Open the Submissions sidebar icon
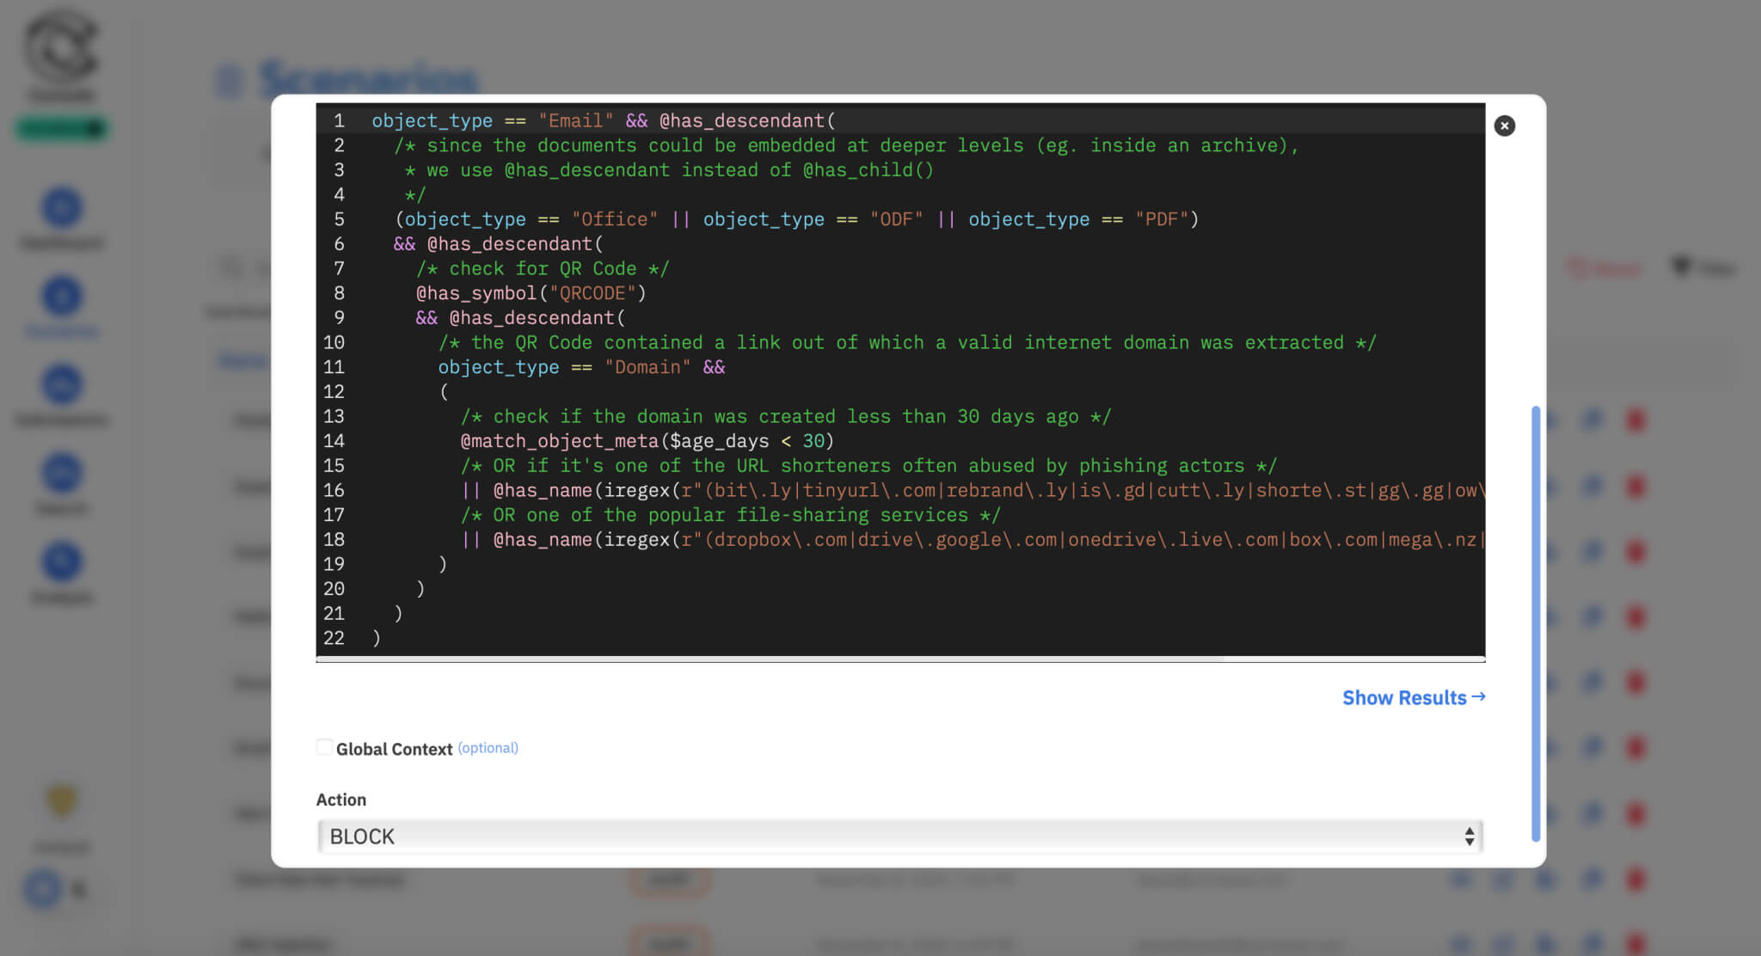 click(62, 385)
